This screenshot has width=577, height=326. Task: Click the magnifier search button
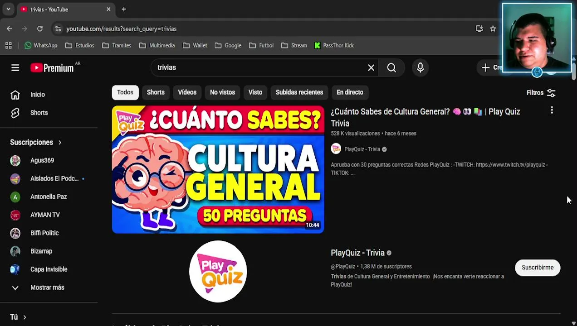[x=391, y=67]
